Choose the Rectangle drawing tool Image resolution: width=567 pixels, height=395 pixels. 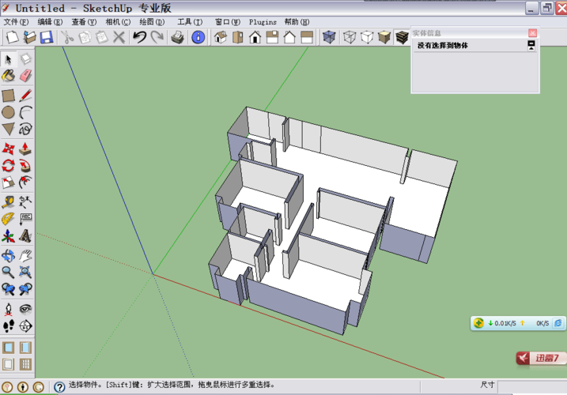pos(8,95)
